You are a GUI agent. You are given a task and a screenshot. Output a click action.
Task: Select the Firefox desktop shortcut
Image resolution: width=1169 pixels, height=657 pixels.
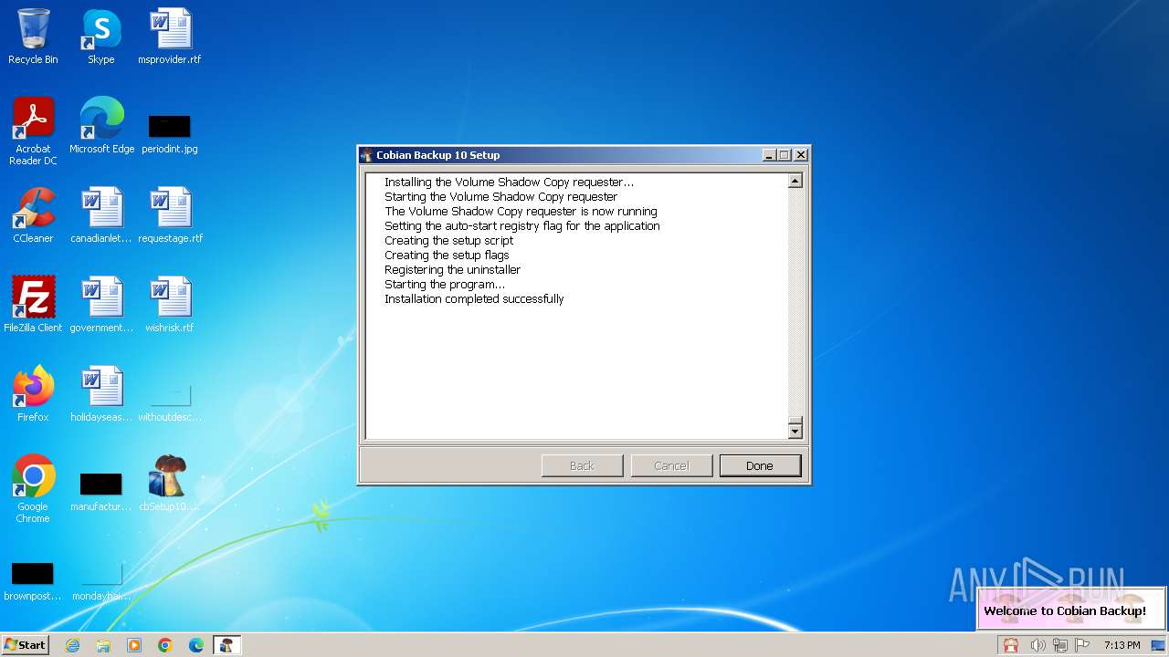pos(33,394)
